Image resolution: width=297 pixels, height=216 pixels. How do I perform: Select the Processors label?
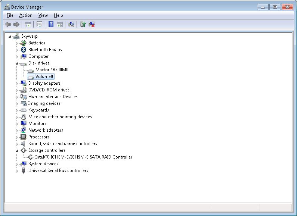click(x=39, y=137)
